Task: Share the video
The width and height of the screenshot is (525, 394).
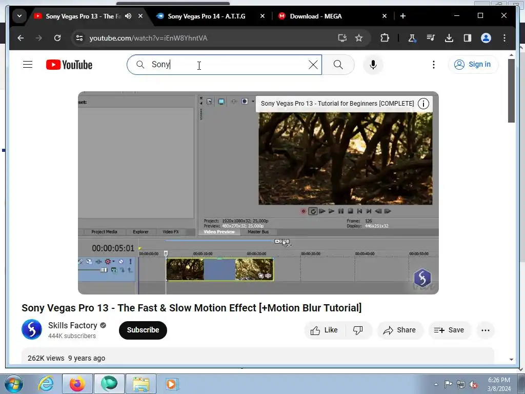Action: 400,330
